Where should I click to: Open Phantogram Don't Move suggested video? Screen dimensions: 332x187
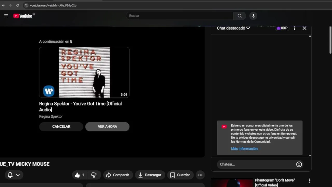pyautogui.click(x=275, y=182)
